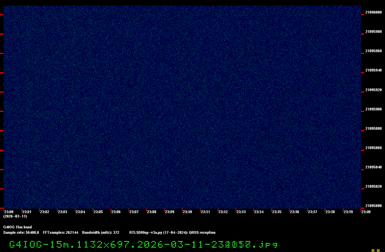
Task: Select the 21095800 frequency scale label
Action: (x=373, y=206)
